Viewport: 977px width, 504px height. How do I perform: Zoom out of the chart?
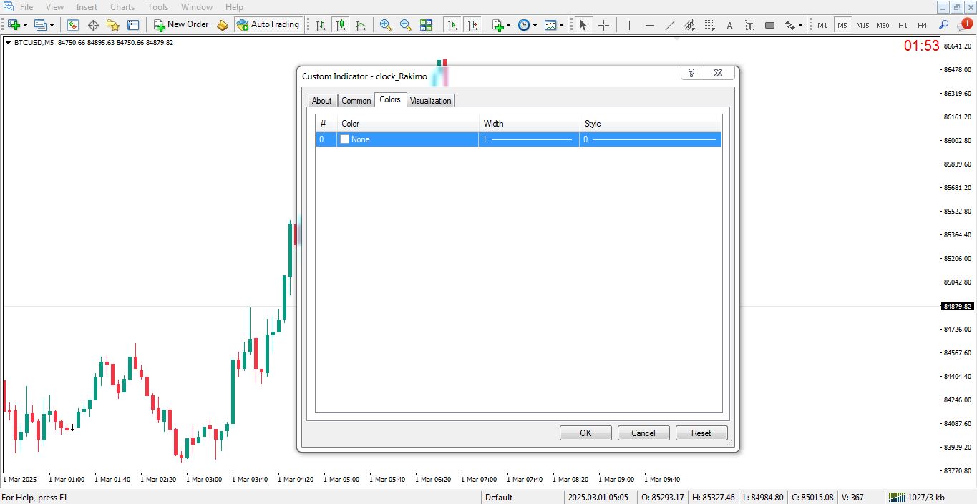tap(406, 25)
